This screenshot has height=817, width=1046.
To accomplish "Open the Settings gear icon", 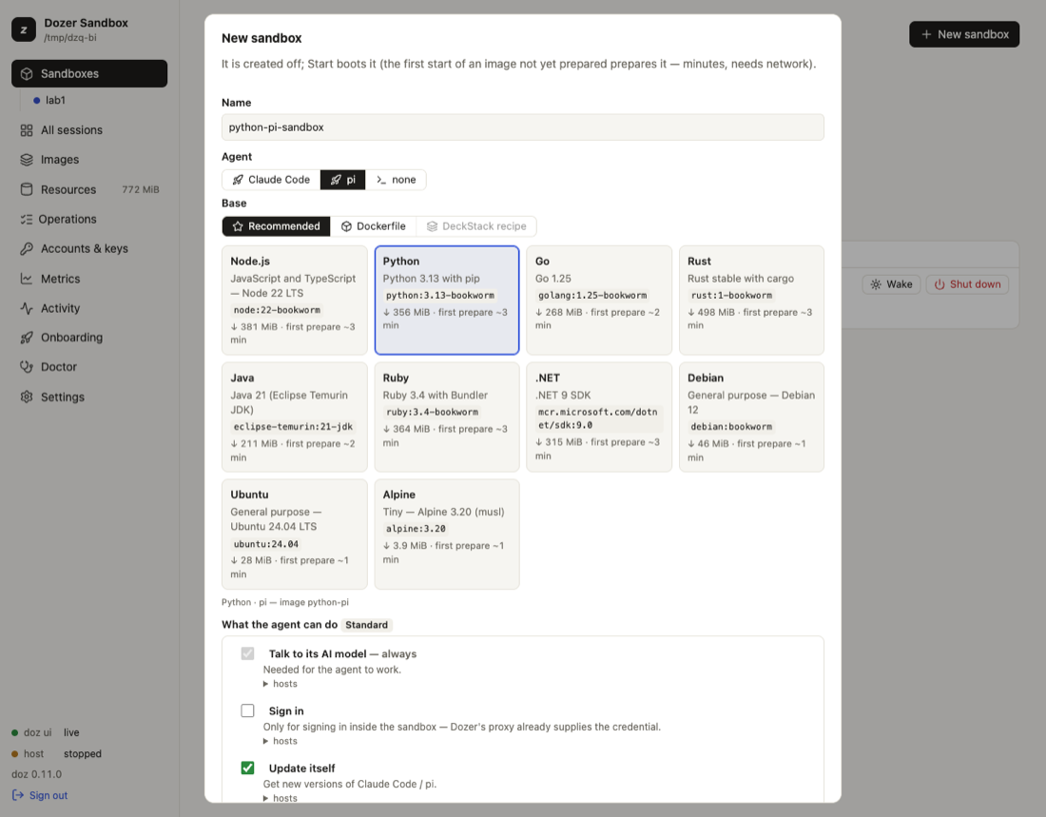I will coord(27,397).
